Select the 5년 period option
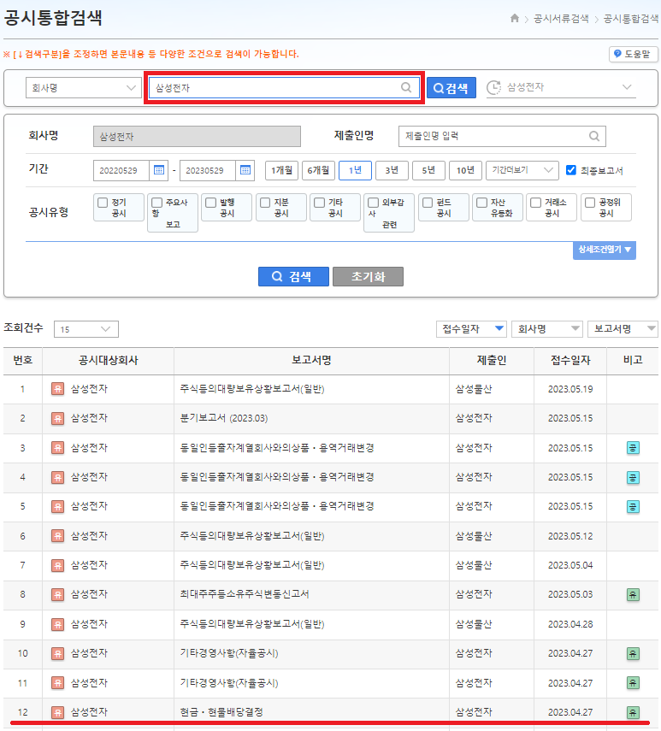Image resolution: width=661 pixels, height=731 pixels. [429, 170]
